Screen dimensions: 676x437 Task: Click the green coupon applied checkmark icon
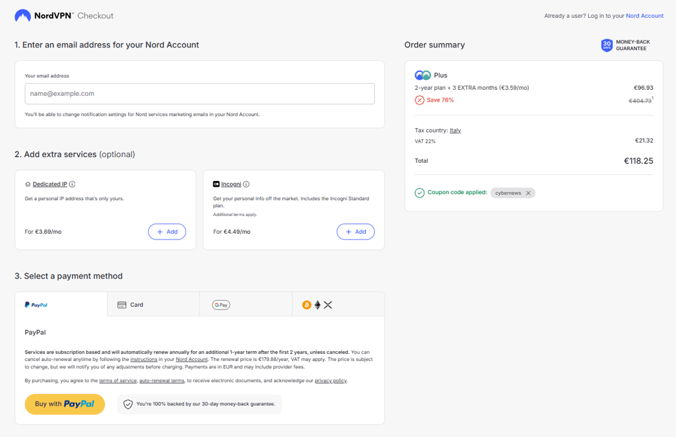419,193
